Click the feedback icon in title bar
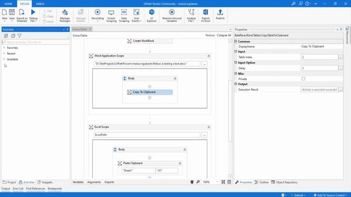This screenshot has width=351, height=197. point(301,4)
